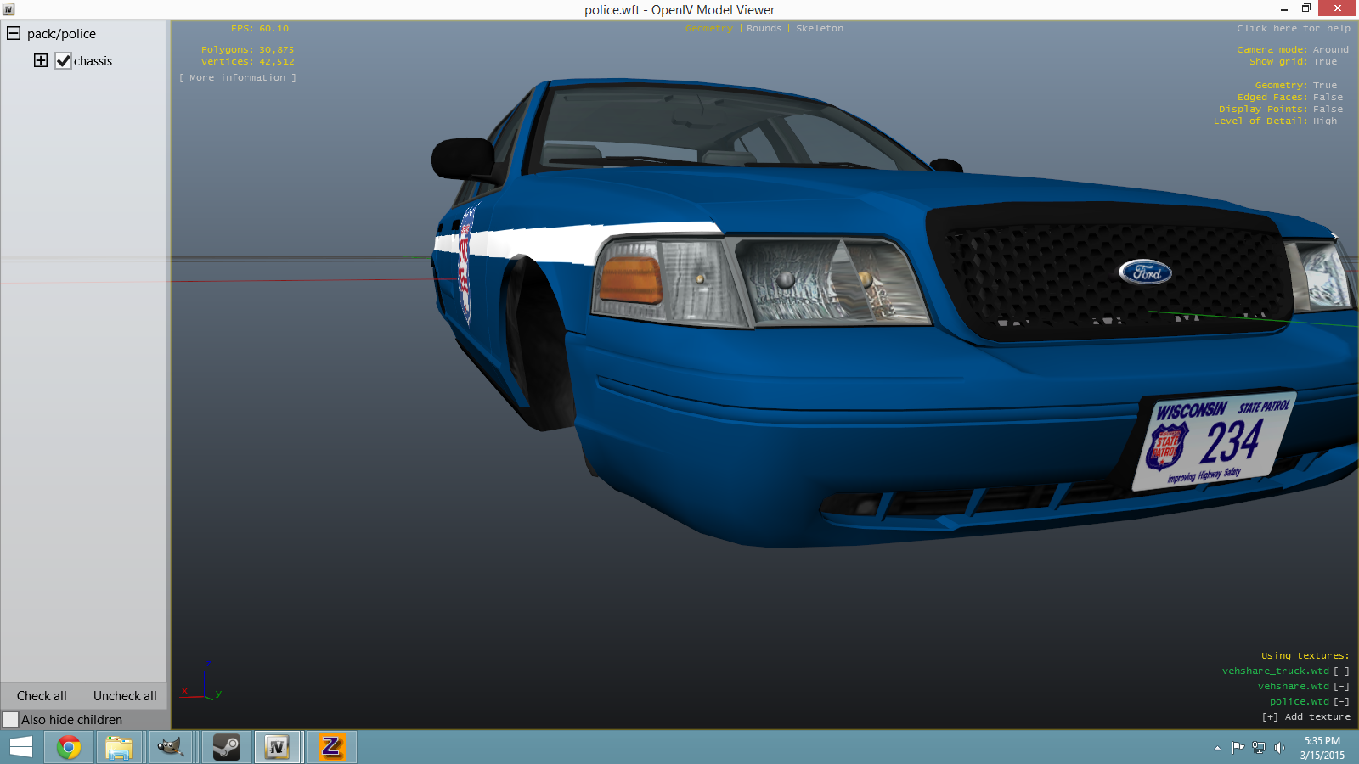This screenshot has width=1359, height=764.
Task: Launch Steam from the taskbar
Action: [226, 747]
